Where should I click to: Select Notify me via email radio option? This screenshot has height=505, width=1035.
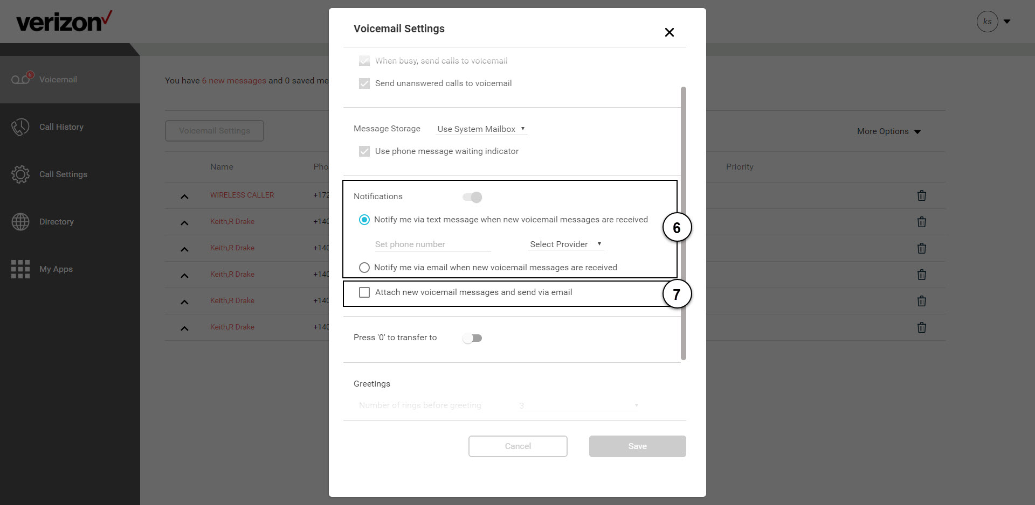[364, 268]
